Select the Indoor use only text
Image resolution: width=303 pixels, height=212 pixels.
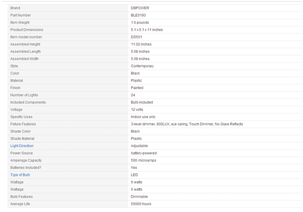coord(143,117)
